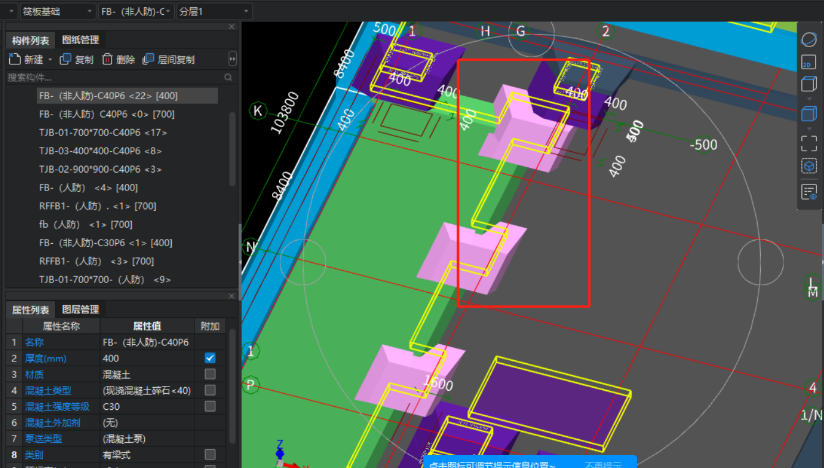824x468 pixels.
Task: Click the 材质 value 混凝土 cell
Action: [x=147, y=374]
